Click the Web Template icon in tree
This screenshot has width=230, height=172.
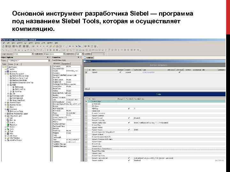8,138
